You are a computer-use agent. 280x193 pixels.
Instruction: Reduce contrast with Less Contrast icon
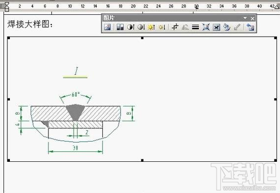[x=141, y=27]
